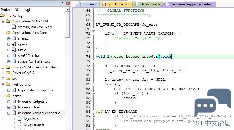Expand stm32f4xx_it.c node in project tree
234x130 pixels.
9,56
